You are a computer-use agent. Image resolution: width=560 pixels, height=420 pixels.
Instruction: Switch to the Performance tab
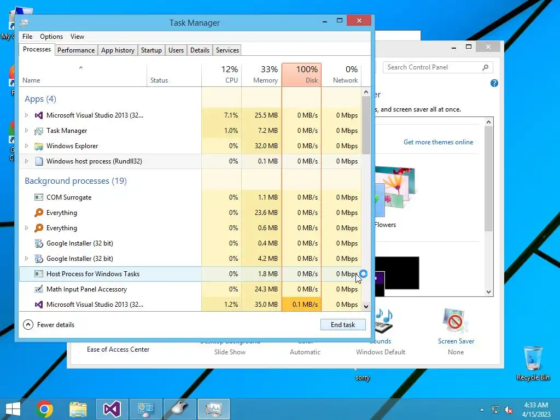76,50
